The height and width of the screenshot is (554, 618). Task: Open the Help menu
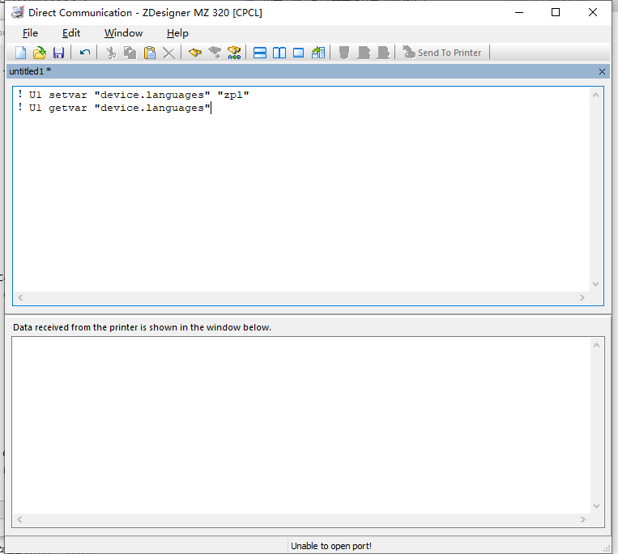click(177, 33)
